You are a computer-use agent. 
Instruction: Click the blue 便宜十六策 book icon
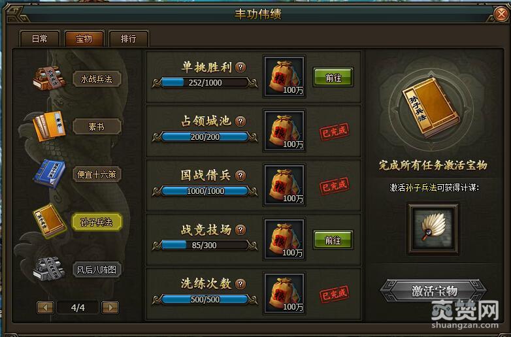[50, 174]
